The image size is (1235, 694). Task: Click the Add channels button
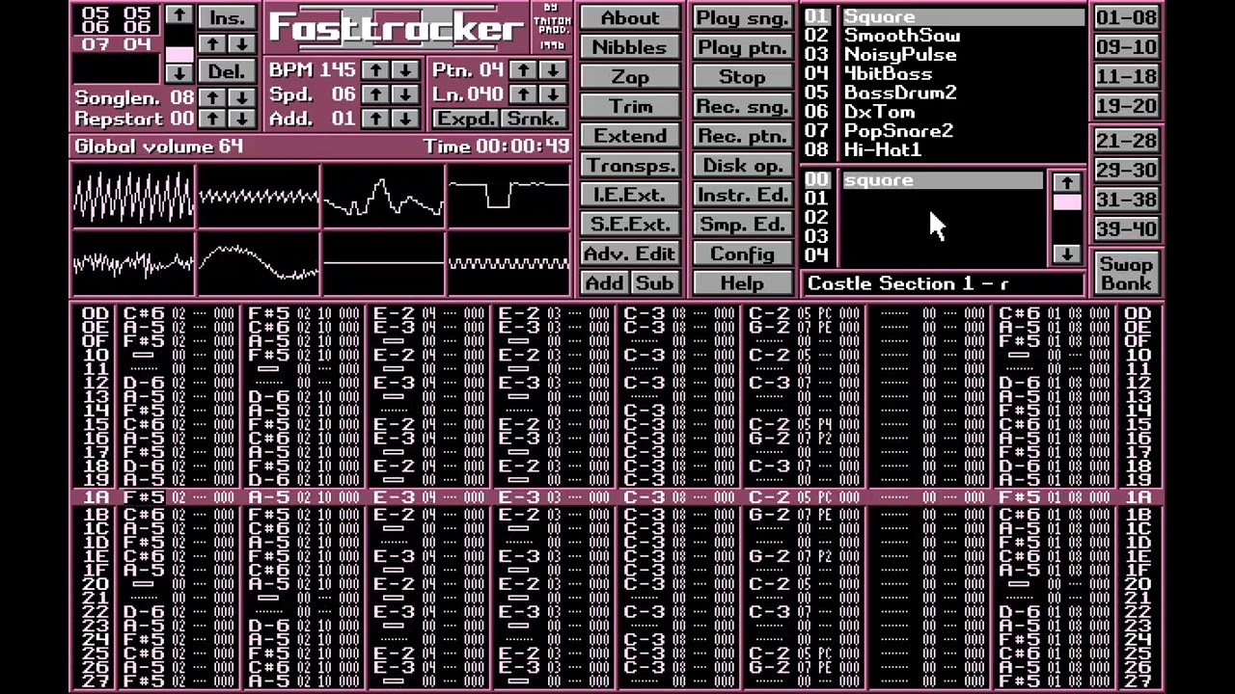pos(605,283)
